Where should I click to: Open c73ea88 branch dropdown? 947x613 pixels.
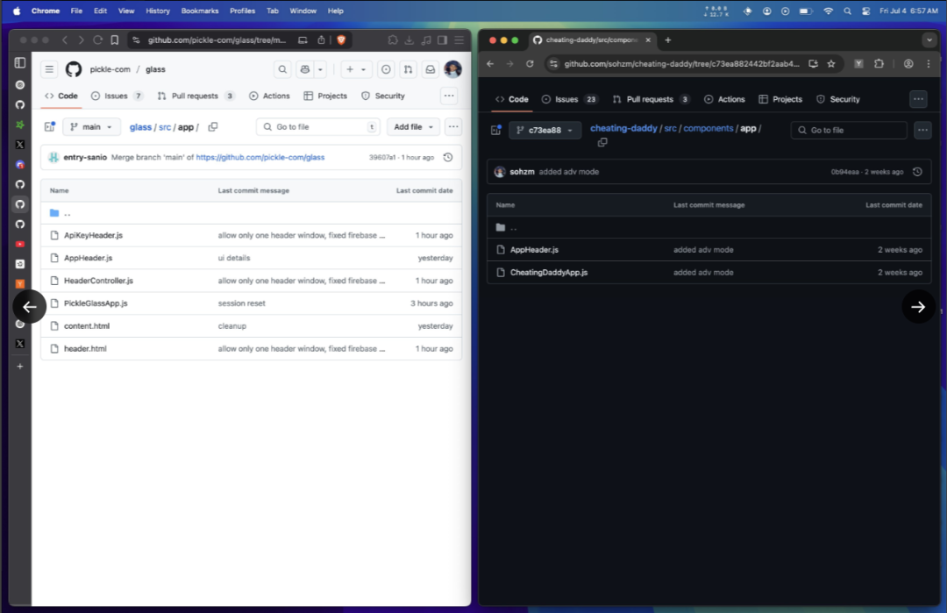tap(545, 130)
